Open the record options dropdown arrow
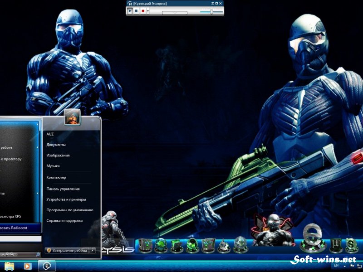This screenshot has height=272, width=363. (x=148, y=10)
